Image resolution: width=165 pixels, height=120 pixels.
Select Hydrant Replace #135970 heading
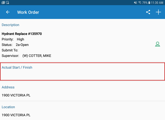coord(22,34)
